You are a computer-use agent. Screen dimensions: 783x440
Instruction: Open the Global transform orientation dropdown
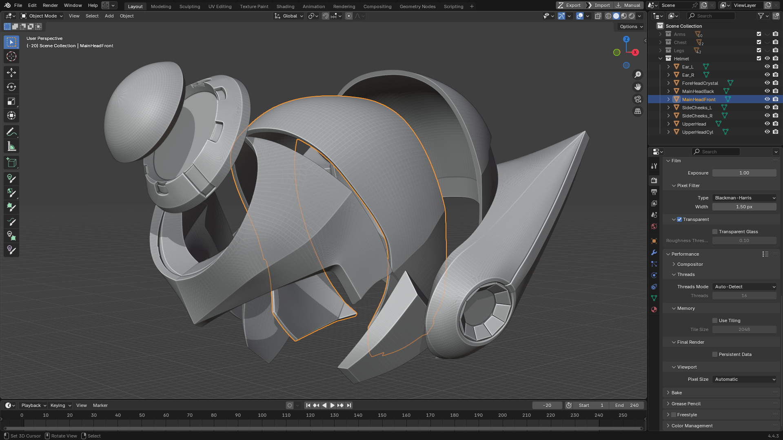pos(289,16)
